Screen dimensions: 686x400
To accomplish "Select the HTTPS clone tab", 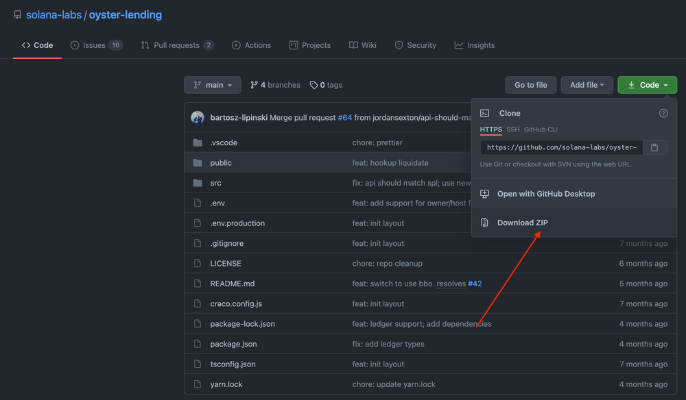I will click(491, 129).
